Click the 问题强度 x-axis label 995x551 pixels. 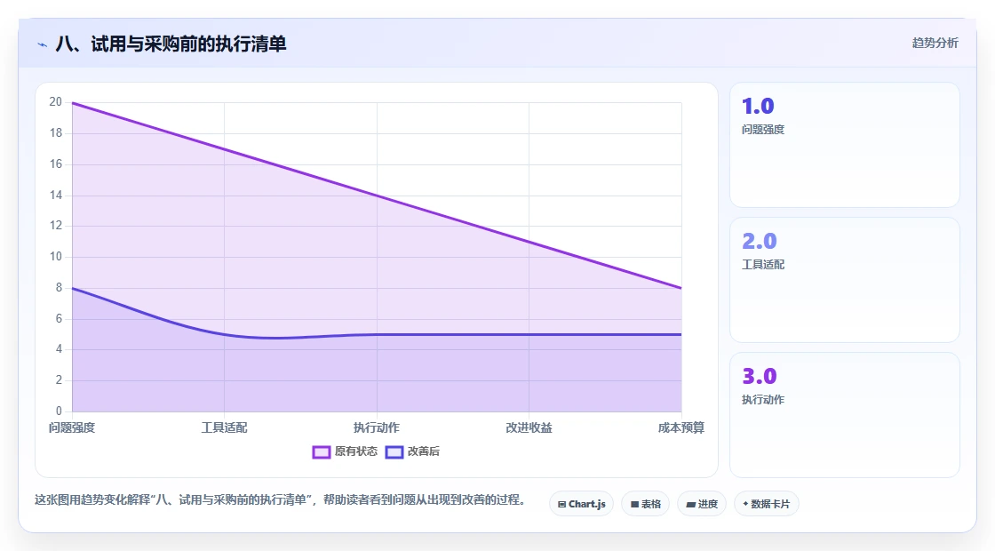(72, 427)
